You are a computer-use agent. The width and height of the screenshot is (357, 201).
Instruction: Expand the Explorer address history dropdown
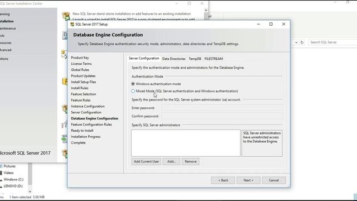point(296,42)
